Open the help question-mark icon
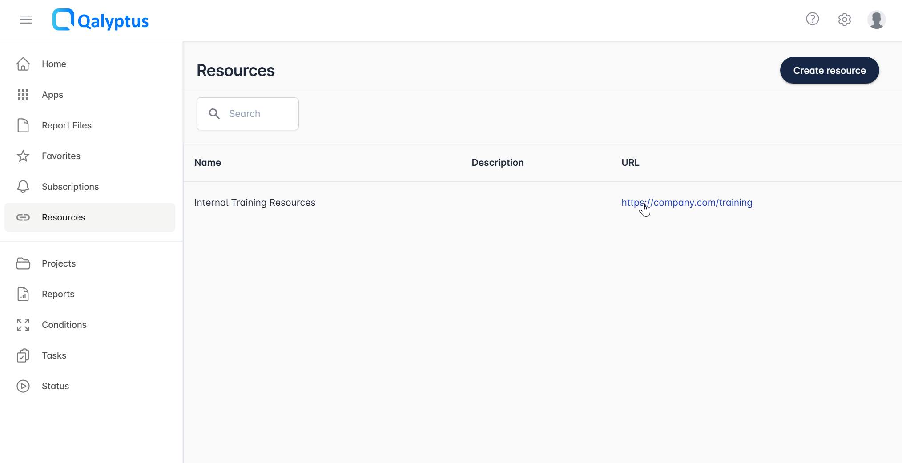Screen dimensions: 902x463 (x=813, y=19)
